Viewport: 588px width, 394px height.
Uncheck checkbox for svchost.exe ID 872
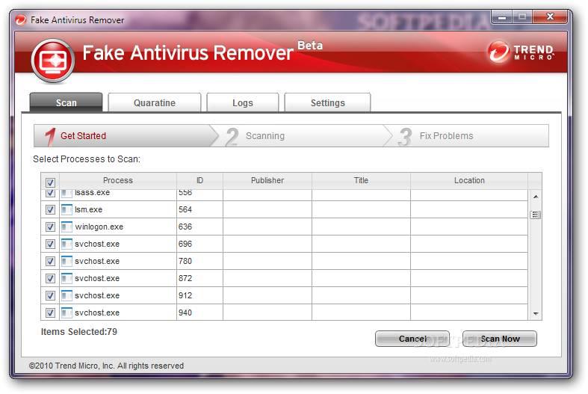point(50,278)
